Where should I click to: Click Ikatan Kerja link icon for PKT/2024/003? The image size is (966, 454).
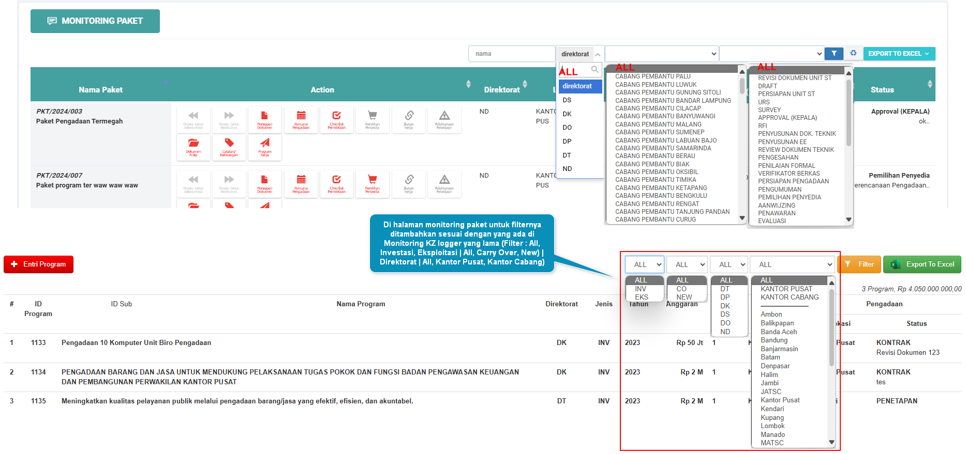pyautogui.click(x=408, y=120)
